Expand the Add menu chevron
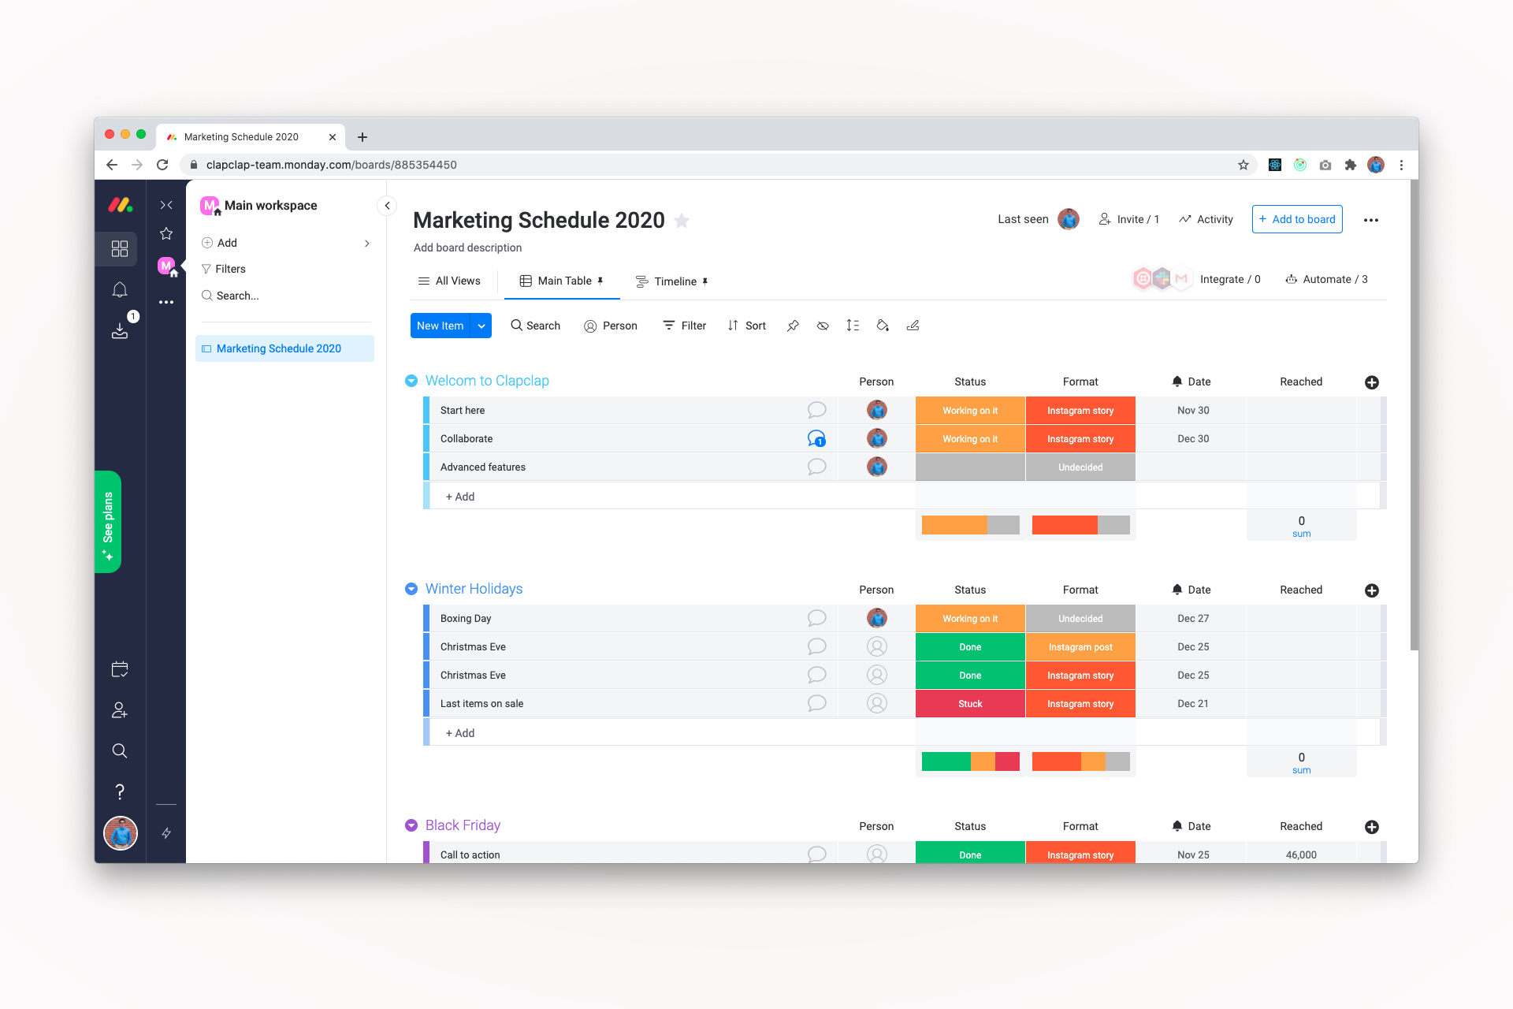The height and width of the screenshot is (1009, 1513). point(367,243)
